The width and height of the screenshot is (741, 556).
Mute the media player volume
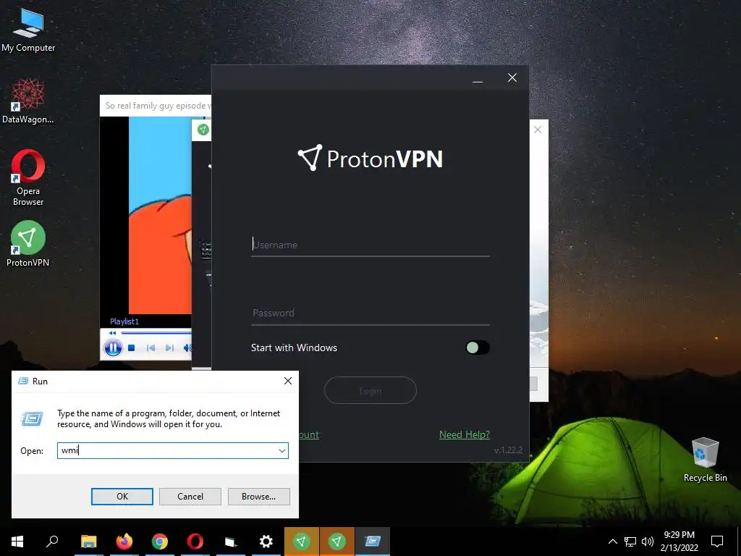pos(187,348)
